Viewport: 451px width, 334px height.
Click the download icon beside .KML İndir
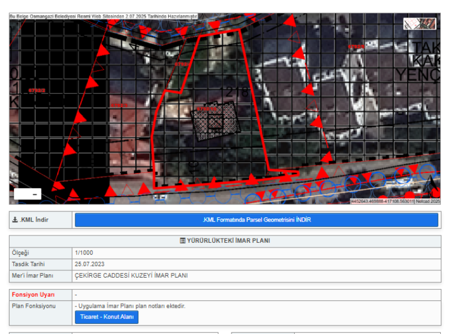click(x=15, y=220)
